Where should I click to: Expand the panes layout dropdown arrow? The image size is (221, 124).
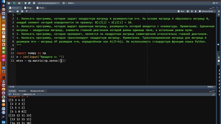click(66, 3)
